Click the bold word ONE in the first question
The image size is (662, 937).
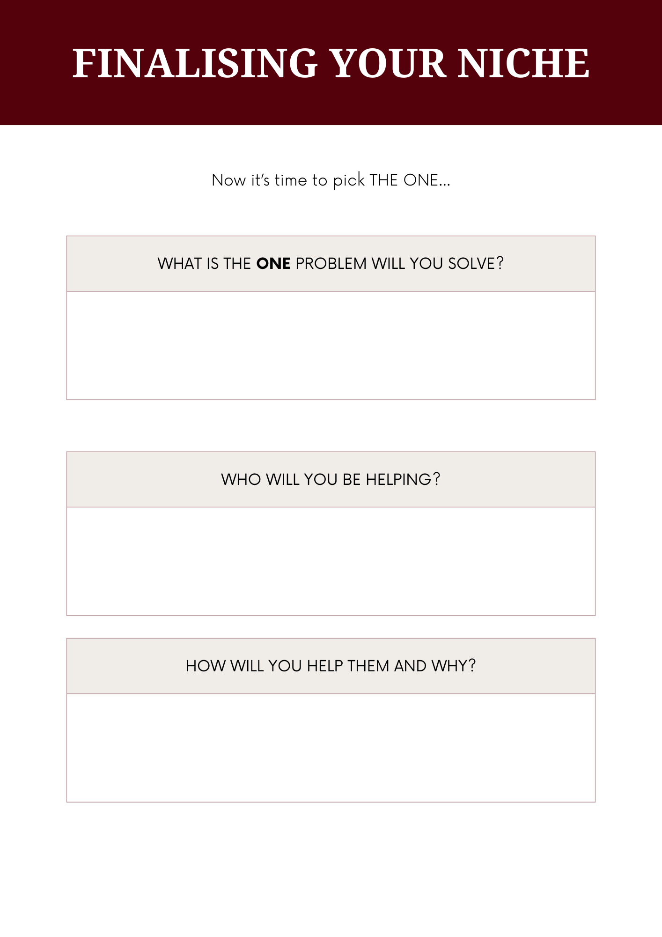(273, 264)
